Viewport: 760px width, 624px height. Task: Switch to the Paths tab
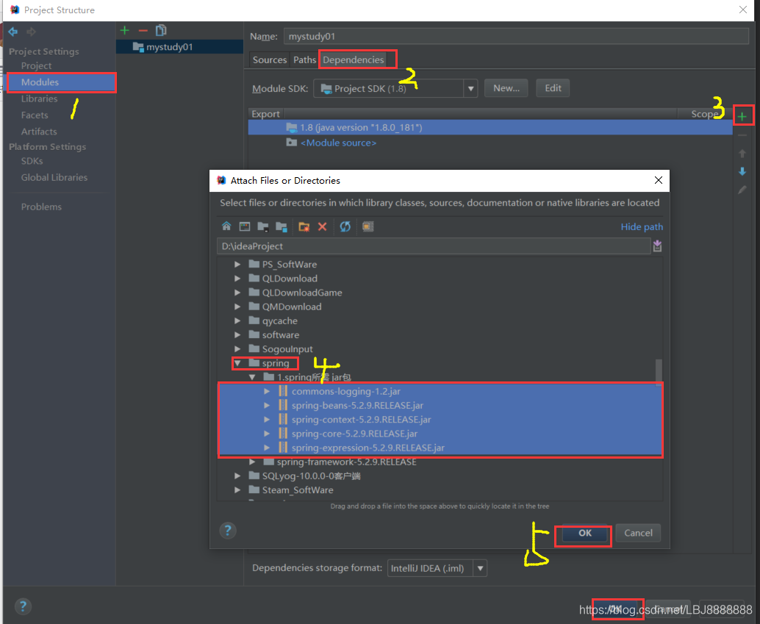(304, 60)
